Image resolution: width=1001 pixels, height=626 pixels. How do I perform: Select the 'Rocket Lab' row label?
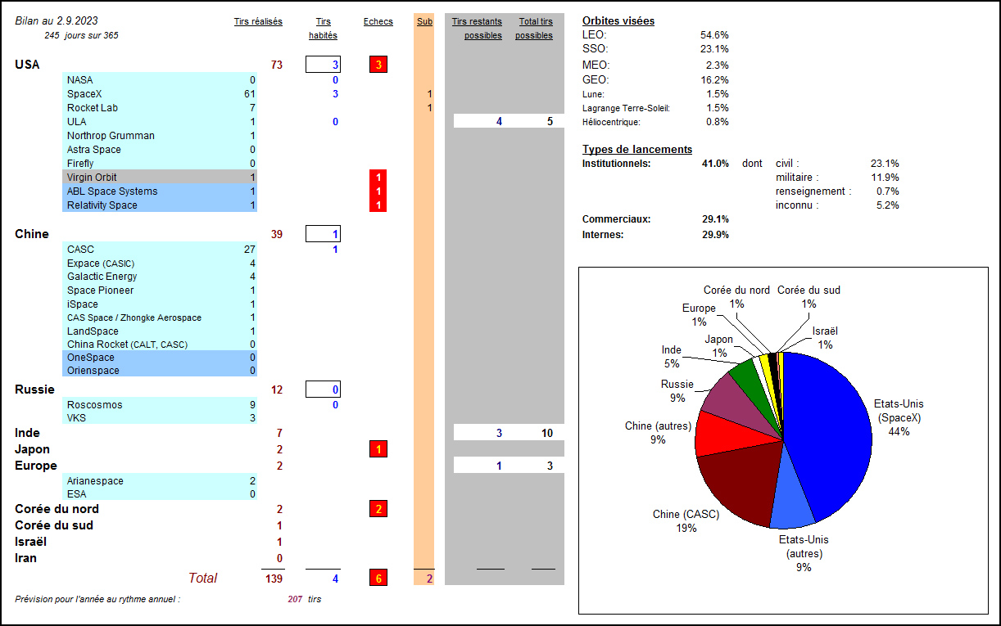pyautogui.click(x=93, y=108)
